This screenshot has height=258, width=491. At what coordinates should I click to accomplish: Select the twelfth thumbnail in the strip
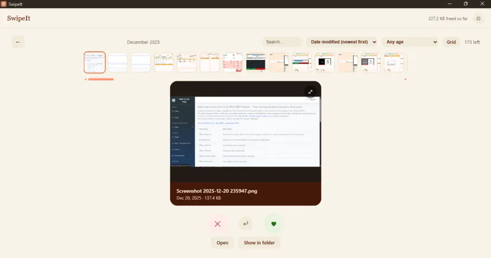[x=348, y=63]
